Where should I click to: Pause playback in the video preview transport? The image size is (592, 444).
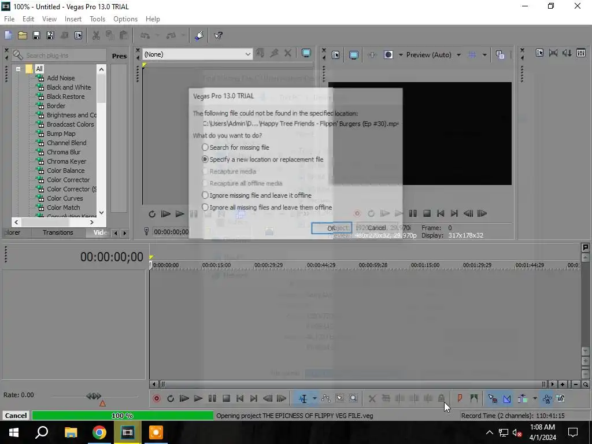[413, 213]
